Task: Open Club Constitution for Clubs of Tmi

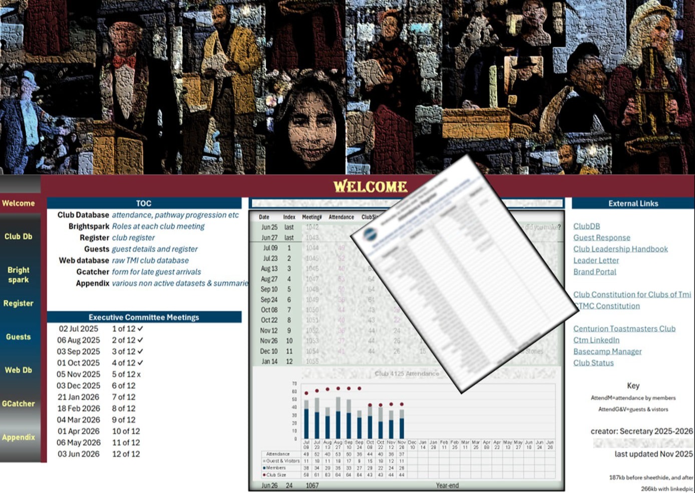Action: click(x=632, y=294)
